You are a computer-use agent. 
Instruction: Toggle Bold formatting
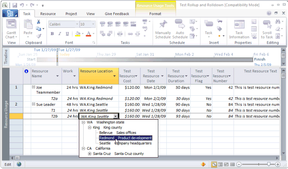(x=52, y=34)
